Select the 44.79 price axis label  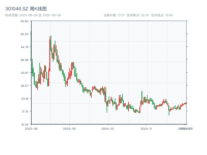pos(24,47)
